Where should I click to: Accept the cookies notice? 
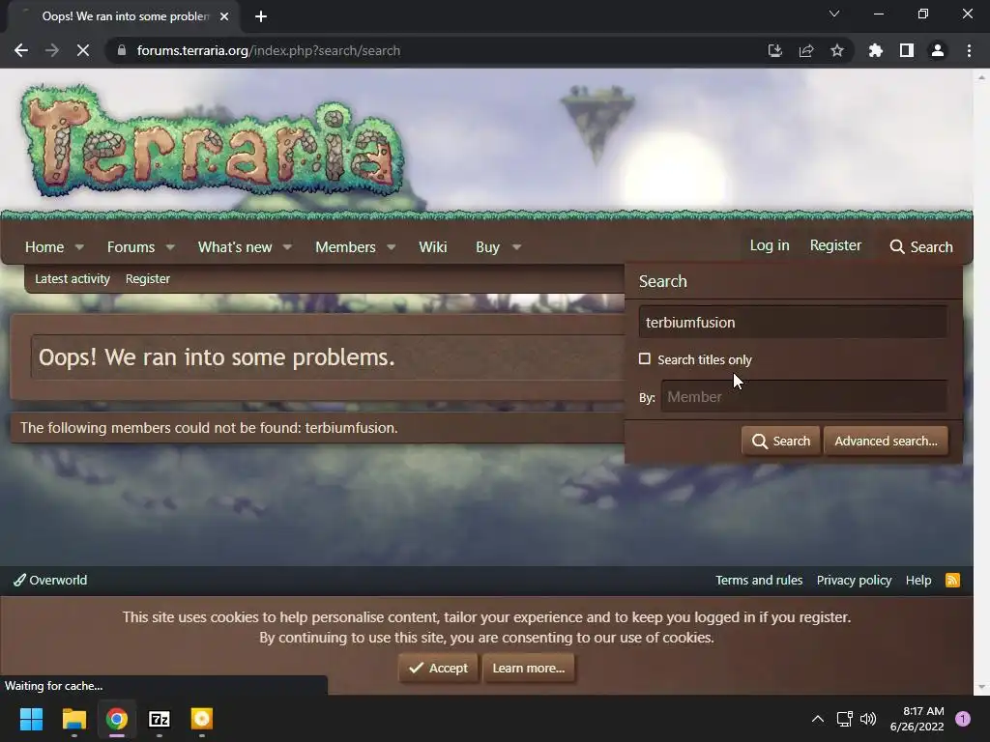coord(438,668)
